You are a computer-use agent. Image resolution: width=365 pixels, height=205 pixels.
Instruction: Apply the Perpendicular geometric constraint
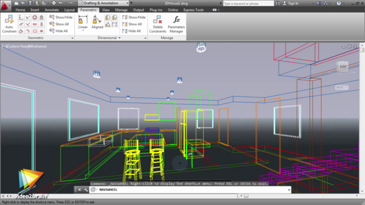pyautogui.click(x=28, y=24)
